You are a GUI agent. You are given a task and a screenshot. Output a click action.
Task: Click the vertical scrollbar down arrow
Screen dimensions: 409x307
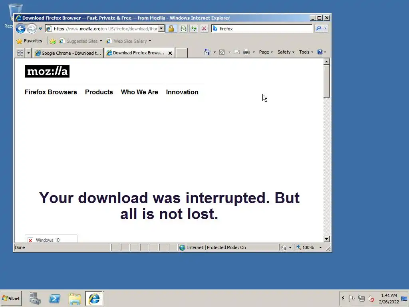click(x=327, y=239)
